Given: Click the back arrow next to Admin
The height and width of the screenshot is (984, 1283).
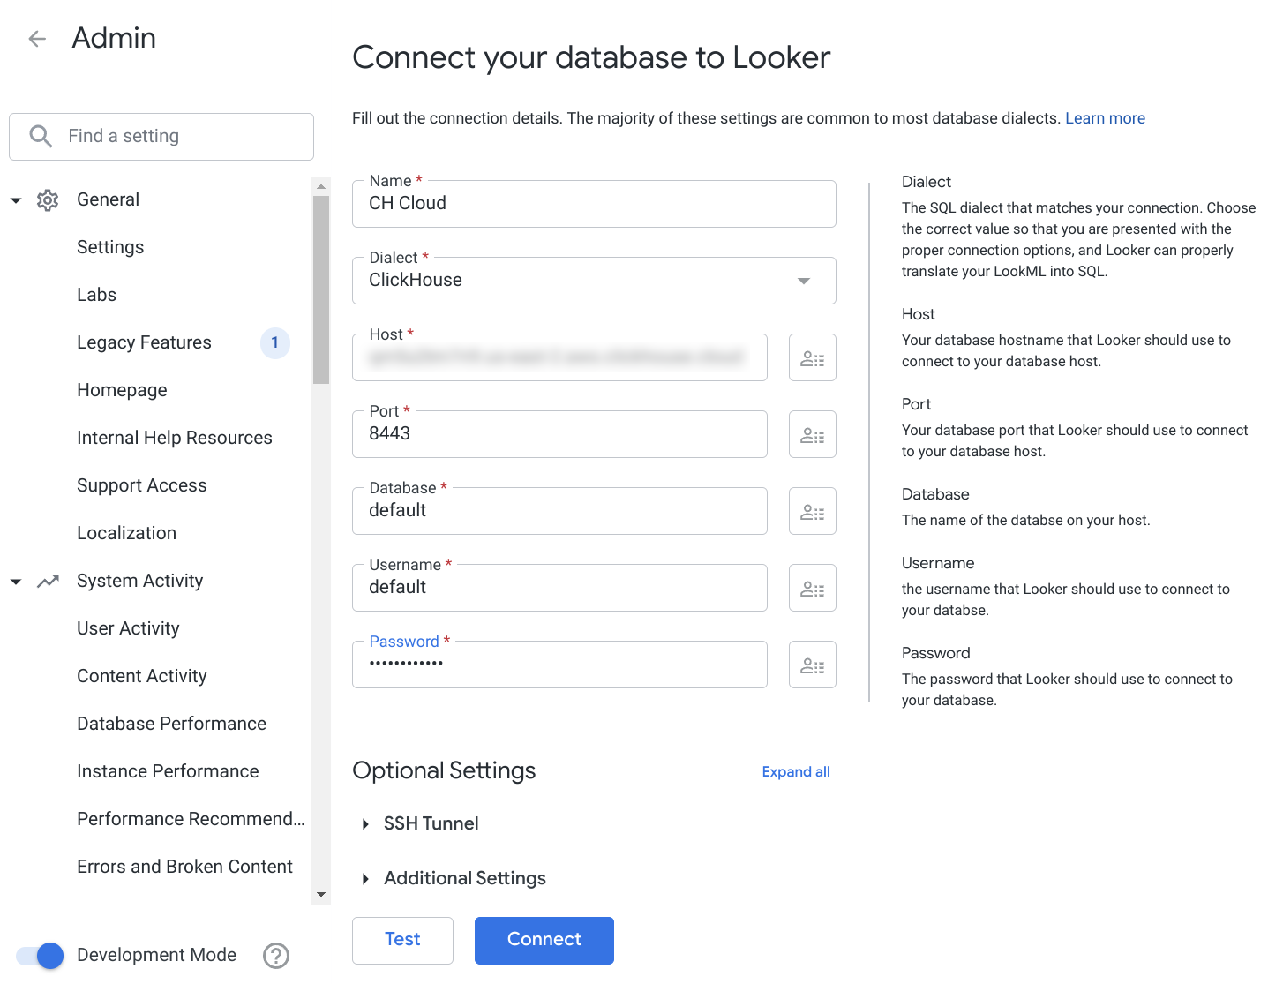Looking at the screenshot, I should (36, 38).
